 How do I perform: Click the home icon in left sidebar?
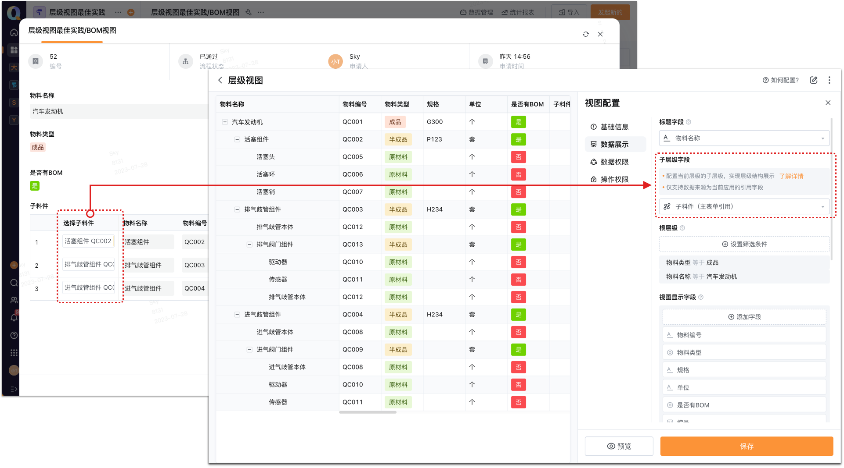[x=14, y=32]
